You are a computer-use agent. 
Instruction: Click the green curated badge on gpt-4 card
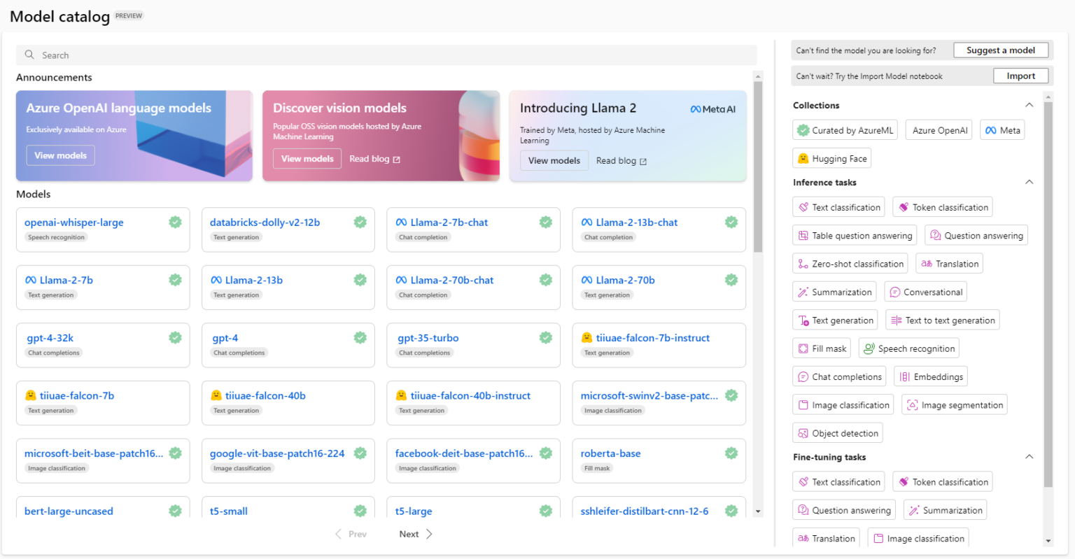360,337
